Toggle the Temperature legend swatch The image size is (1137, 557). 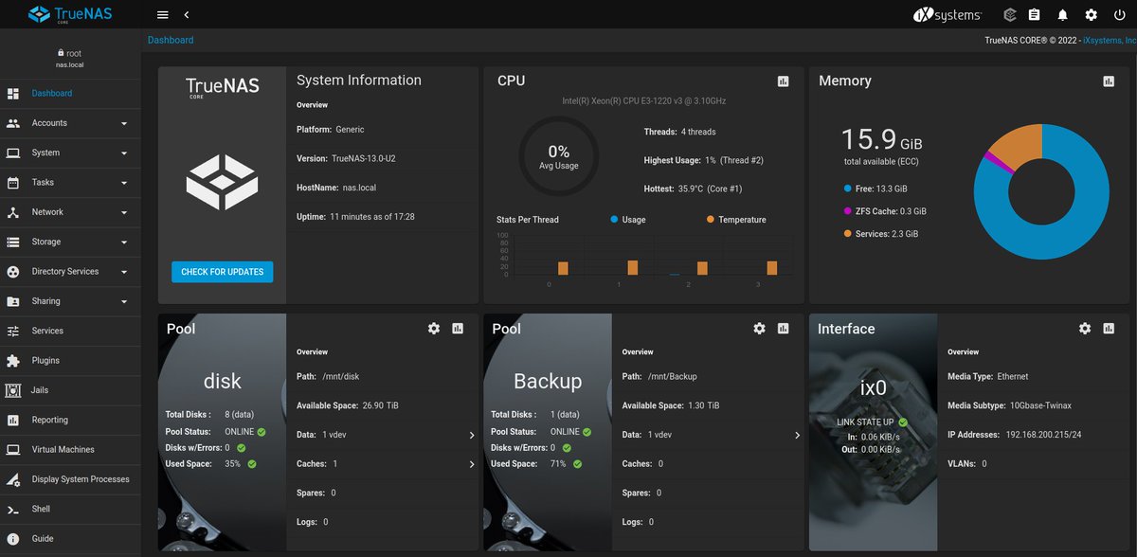point(711,220)
